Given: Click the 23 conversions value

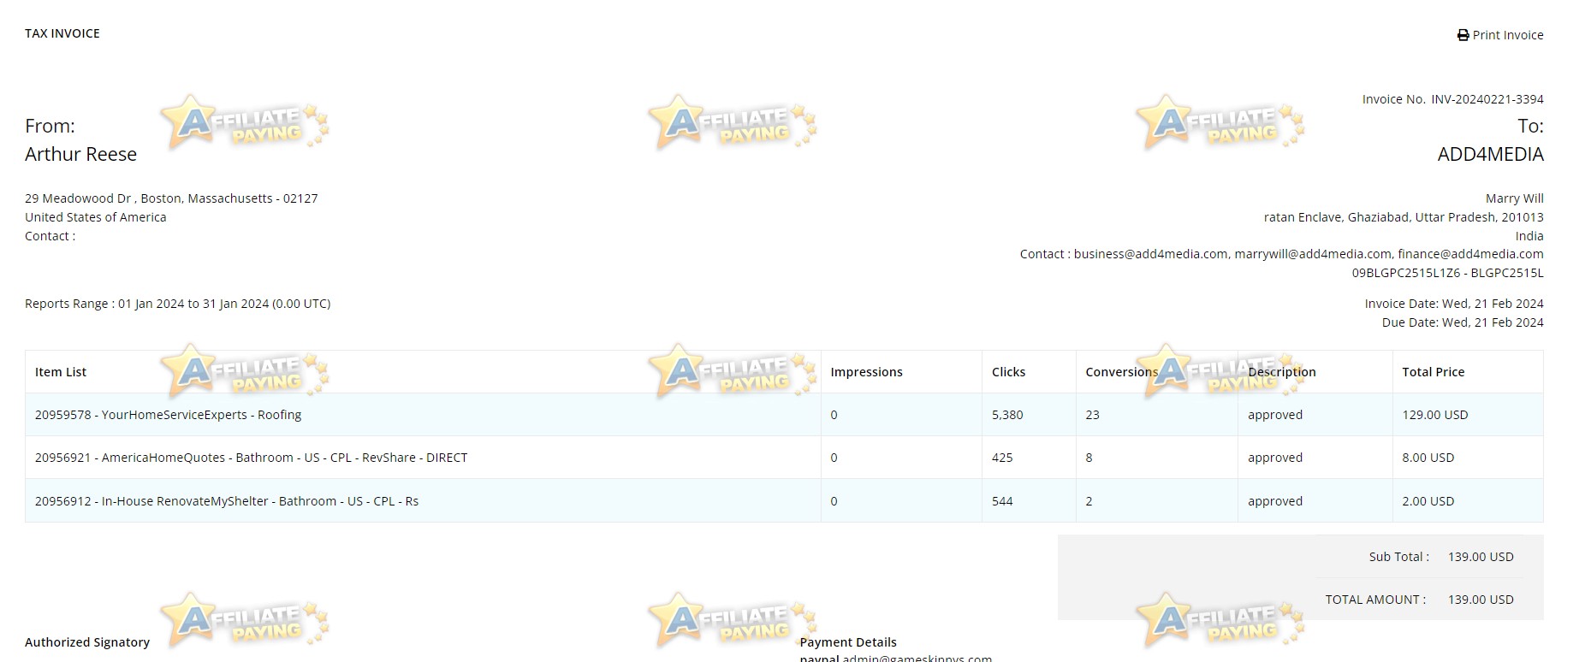Looking at the screenshot, I should 1092,415.
